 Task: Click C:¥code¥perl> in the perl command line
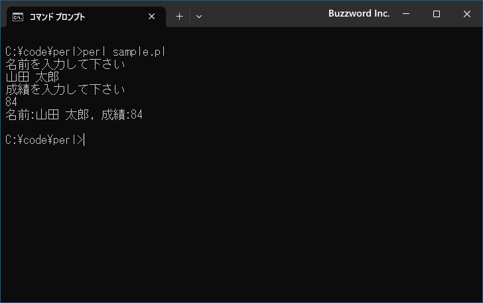coord(44,52)
